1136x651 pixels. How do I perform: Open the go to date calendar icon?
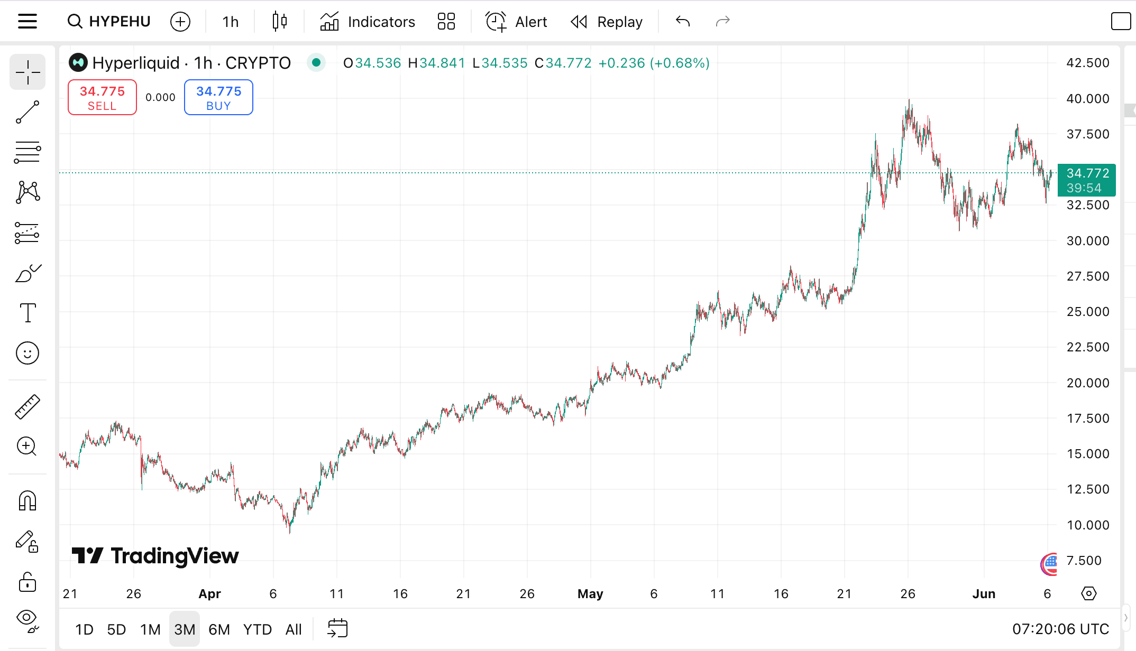pyautogui.click(x=337, y=629)
